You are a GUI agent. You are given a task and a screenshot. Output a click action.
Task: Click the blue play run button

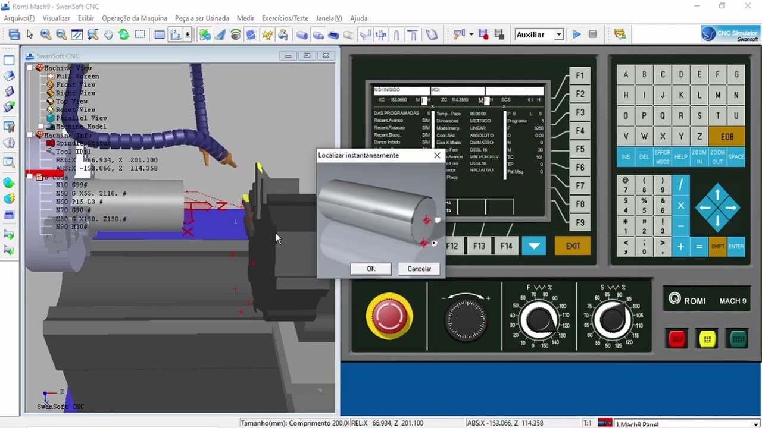577,34
